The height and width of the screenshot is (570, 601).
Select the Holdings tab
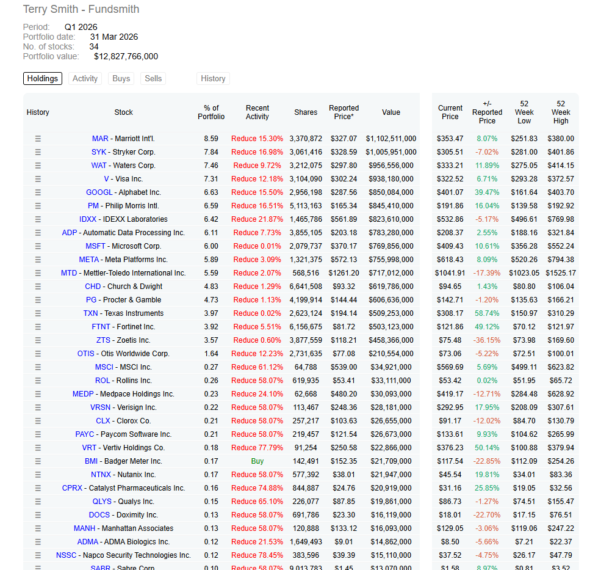pos(43,78)
